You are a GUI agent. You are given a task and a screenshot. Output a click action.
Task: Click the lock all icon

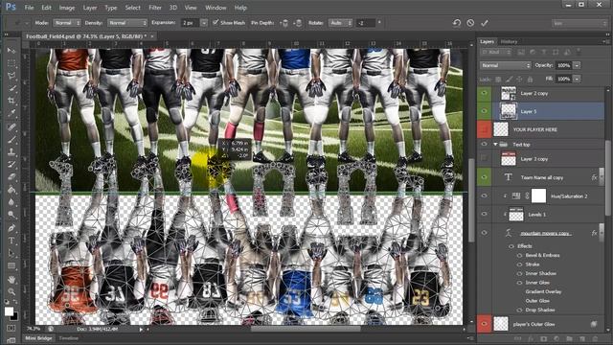click(530, 79)
